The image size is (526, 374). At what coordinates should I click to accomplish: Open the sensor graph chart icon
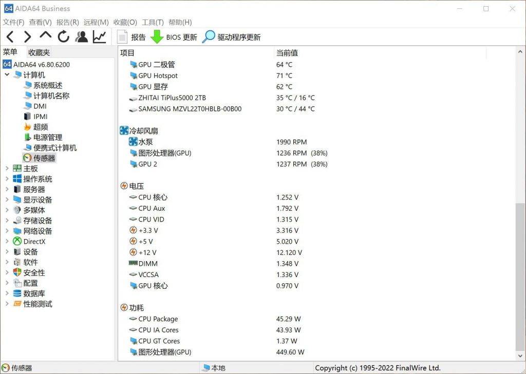[x=99, y=36]
